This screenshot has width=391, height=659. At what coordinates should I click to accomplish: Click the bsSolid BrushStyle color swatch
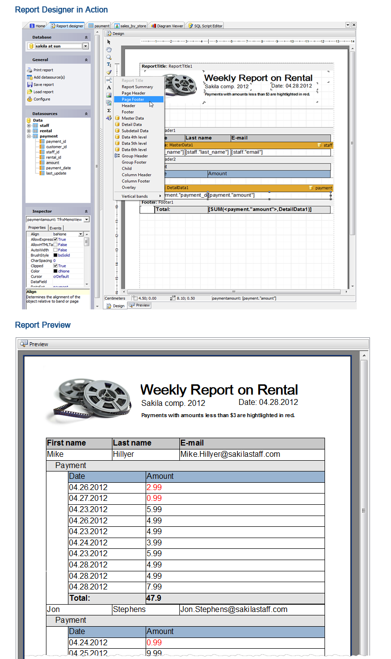click(55, 255)
